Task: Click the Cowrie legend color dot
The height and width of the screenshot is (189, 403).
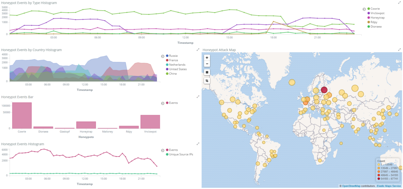Action: coord(368,9)
